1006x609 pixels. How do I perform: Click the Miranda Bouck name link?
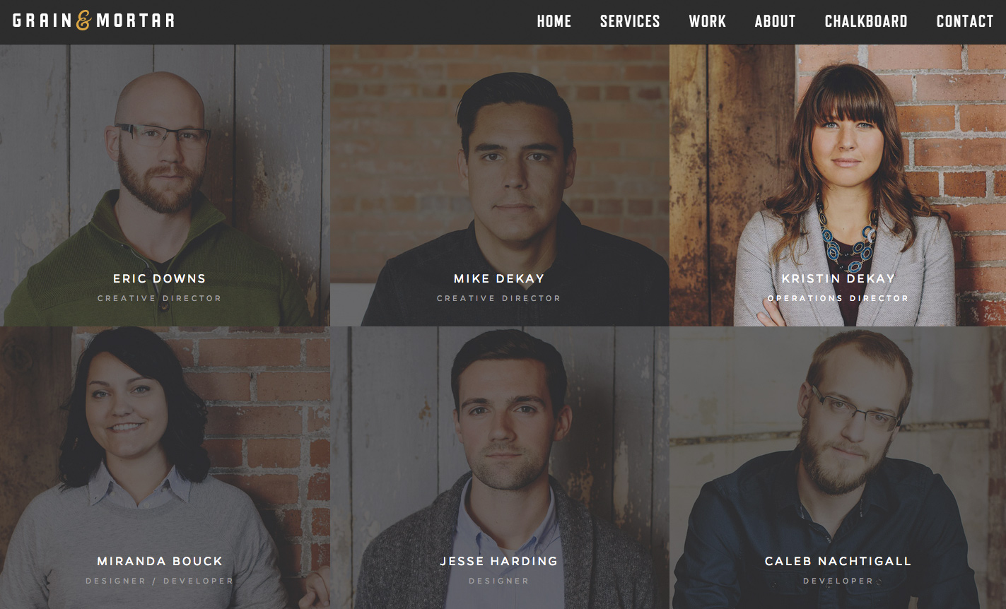(160, 561)
